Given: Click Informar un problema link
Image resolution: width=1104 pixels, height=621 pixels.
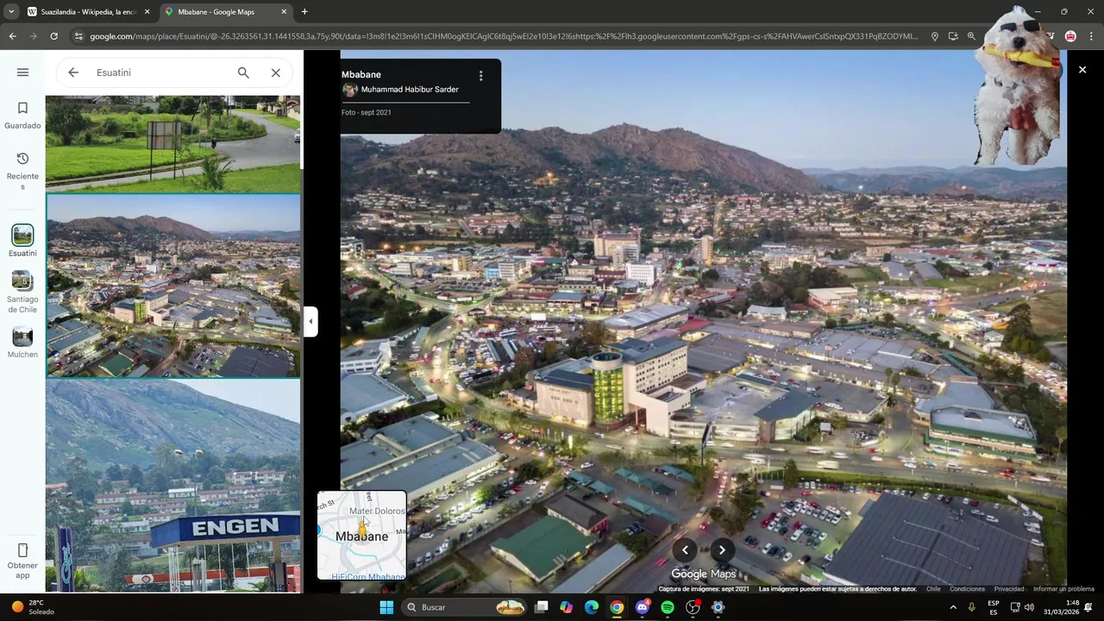Looking at the screenshot, I should point(1063,589).
